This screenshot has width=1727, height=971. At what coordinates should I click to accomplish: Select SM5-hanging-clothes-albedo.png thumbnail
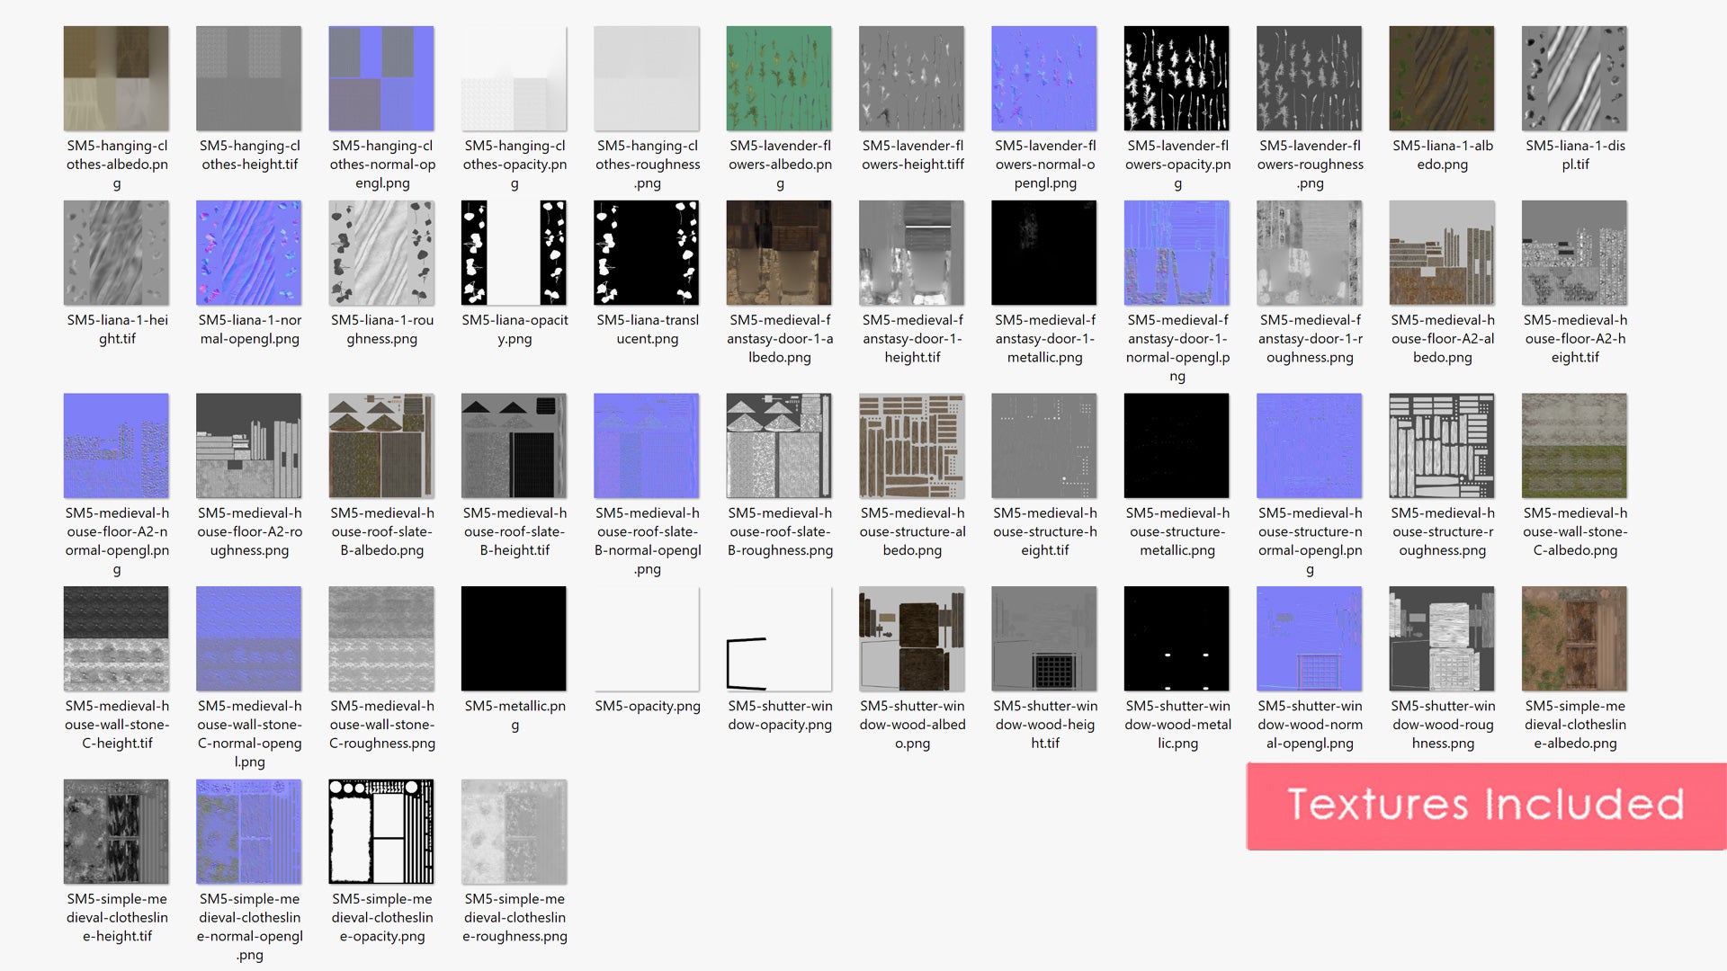click(x=116, y=78)
